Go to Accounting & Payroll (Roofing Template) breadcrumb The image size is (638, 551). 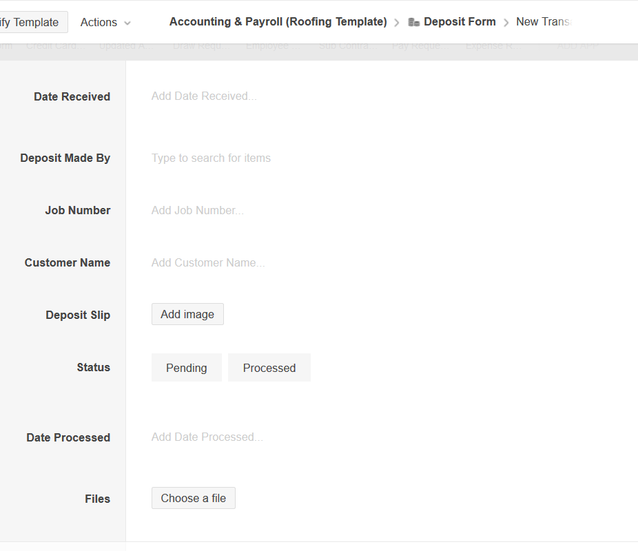click(x=278, y=22)
